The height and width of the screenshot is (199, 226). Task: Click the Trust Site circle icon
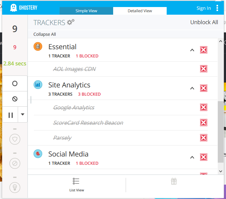point(15,83)
